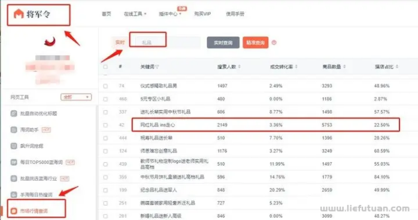
Task: Click keyword 祝寿礼品送长辈
Action: coord(156,138)
